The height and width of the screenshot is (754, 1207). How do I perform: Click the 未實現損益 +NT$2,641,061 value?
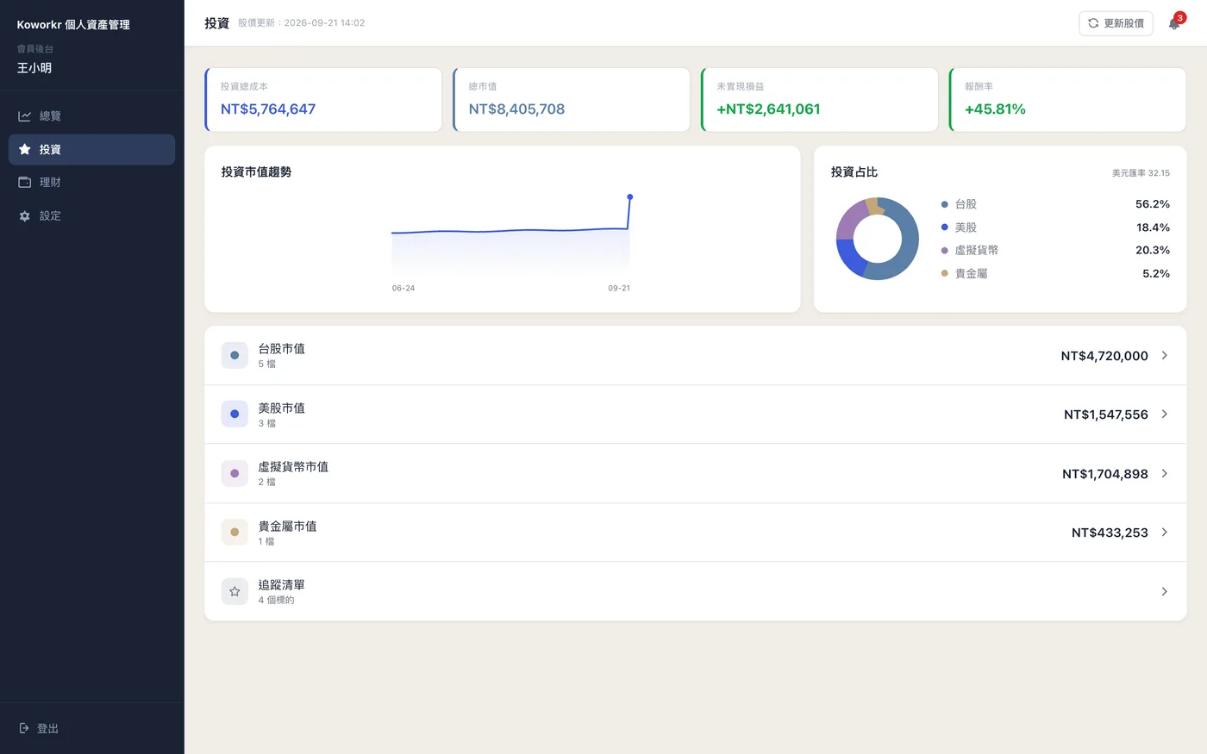point(768,109)
